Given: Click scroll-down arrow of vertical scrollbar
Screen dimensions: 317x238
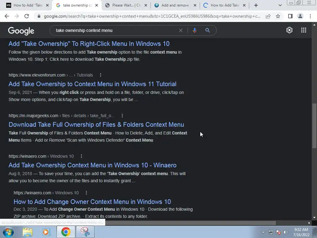Looking at the screenshot, I should [x=314, y=218].
